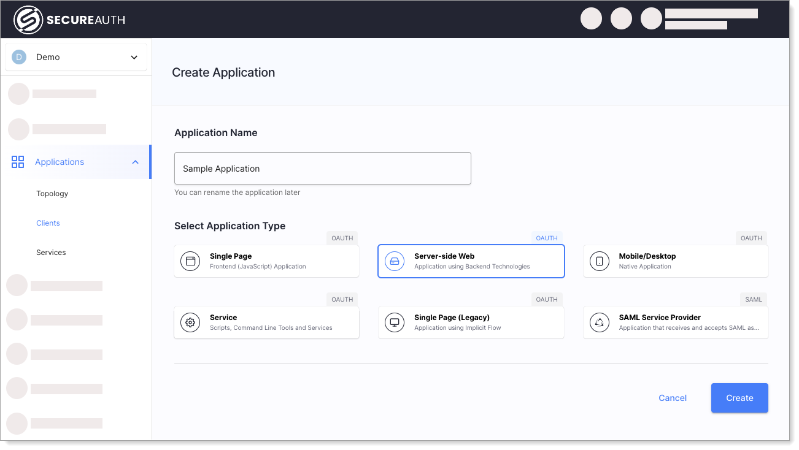Open the Applications sidebar section

75,162
